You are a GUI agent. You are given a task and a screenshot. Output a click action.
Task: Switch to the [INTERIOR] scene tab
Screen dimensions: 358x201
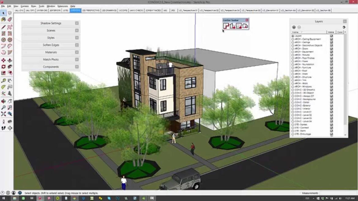(42, 10)
